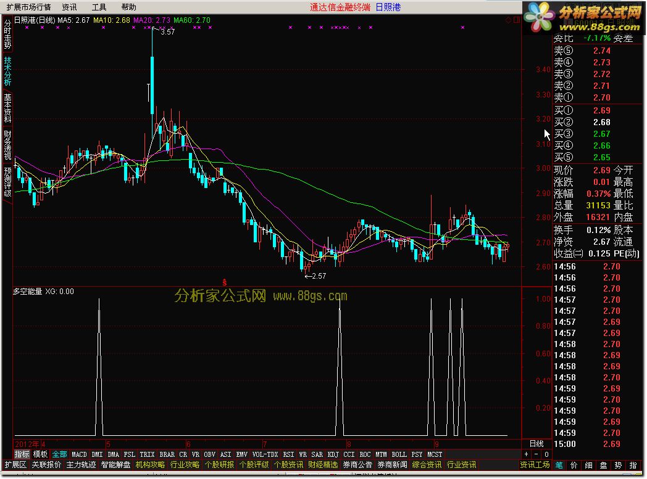Apply the VOL-TDX indicator
The image size is (647, 479).
[x=265, y=454]
